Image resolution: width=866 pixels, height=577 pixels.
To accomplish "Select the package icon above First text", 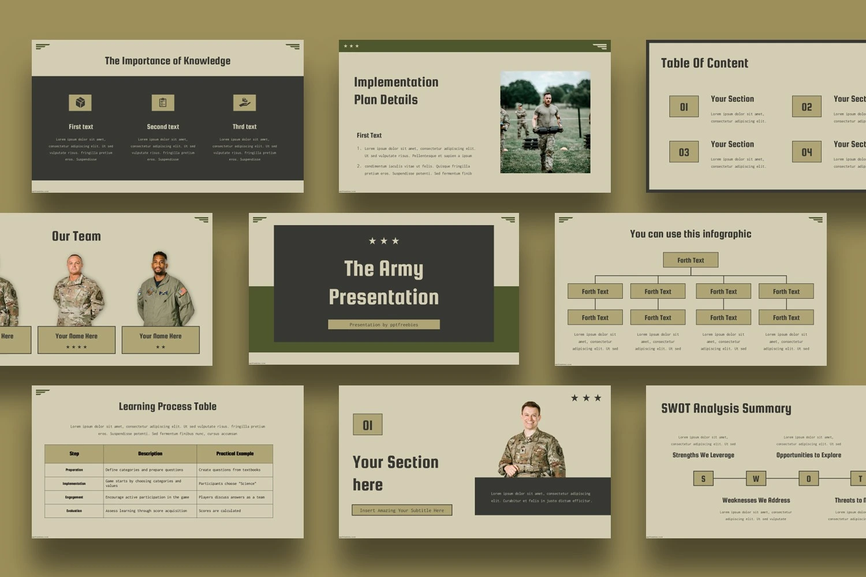I will click(x=81, y=103).
